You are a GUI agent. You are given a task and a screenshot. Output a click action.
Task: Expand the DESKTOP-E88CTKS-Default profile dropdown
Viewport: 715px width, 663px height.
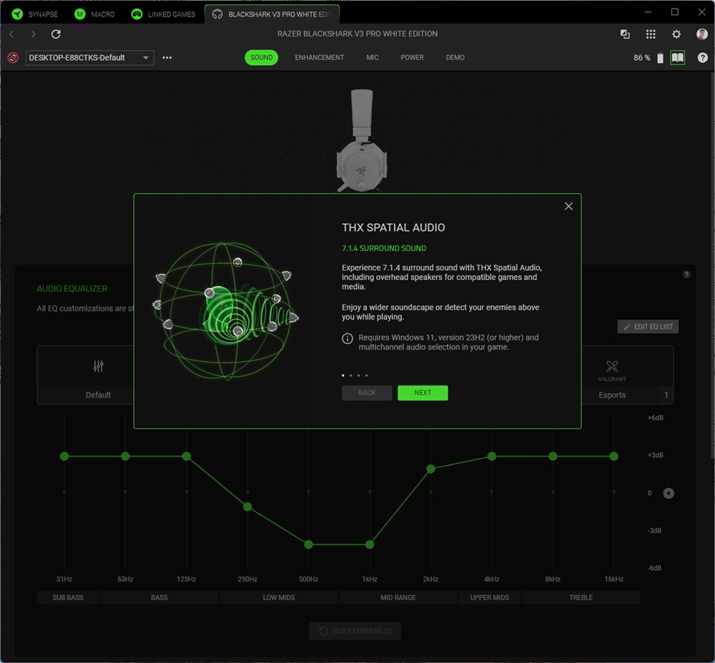click(89, 58)
